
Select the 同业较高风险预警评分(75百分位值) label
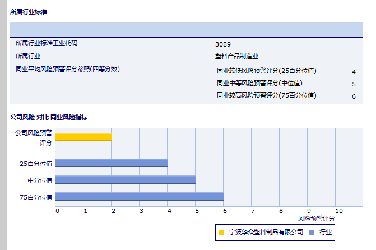click(267, 95)
